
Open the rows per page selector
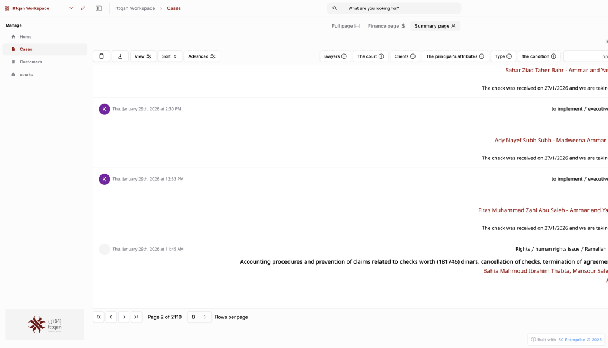(x=199, y=317)
